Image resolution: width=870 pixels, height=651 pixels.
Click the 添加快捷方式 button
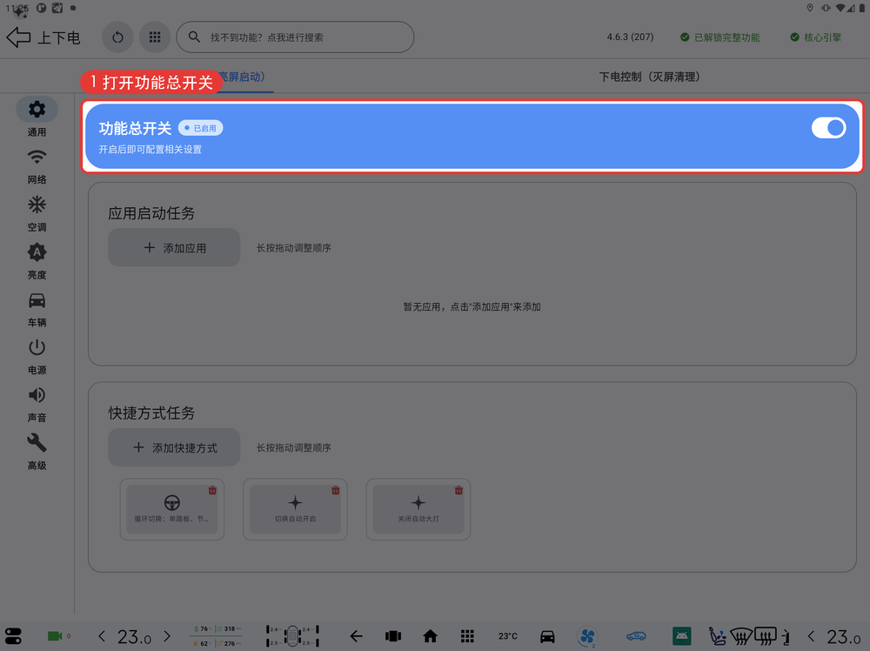[x=174, y=447]
